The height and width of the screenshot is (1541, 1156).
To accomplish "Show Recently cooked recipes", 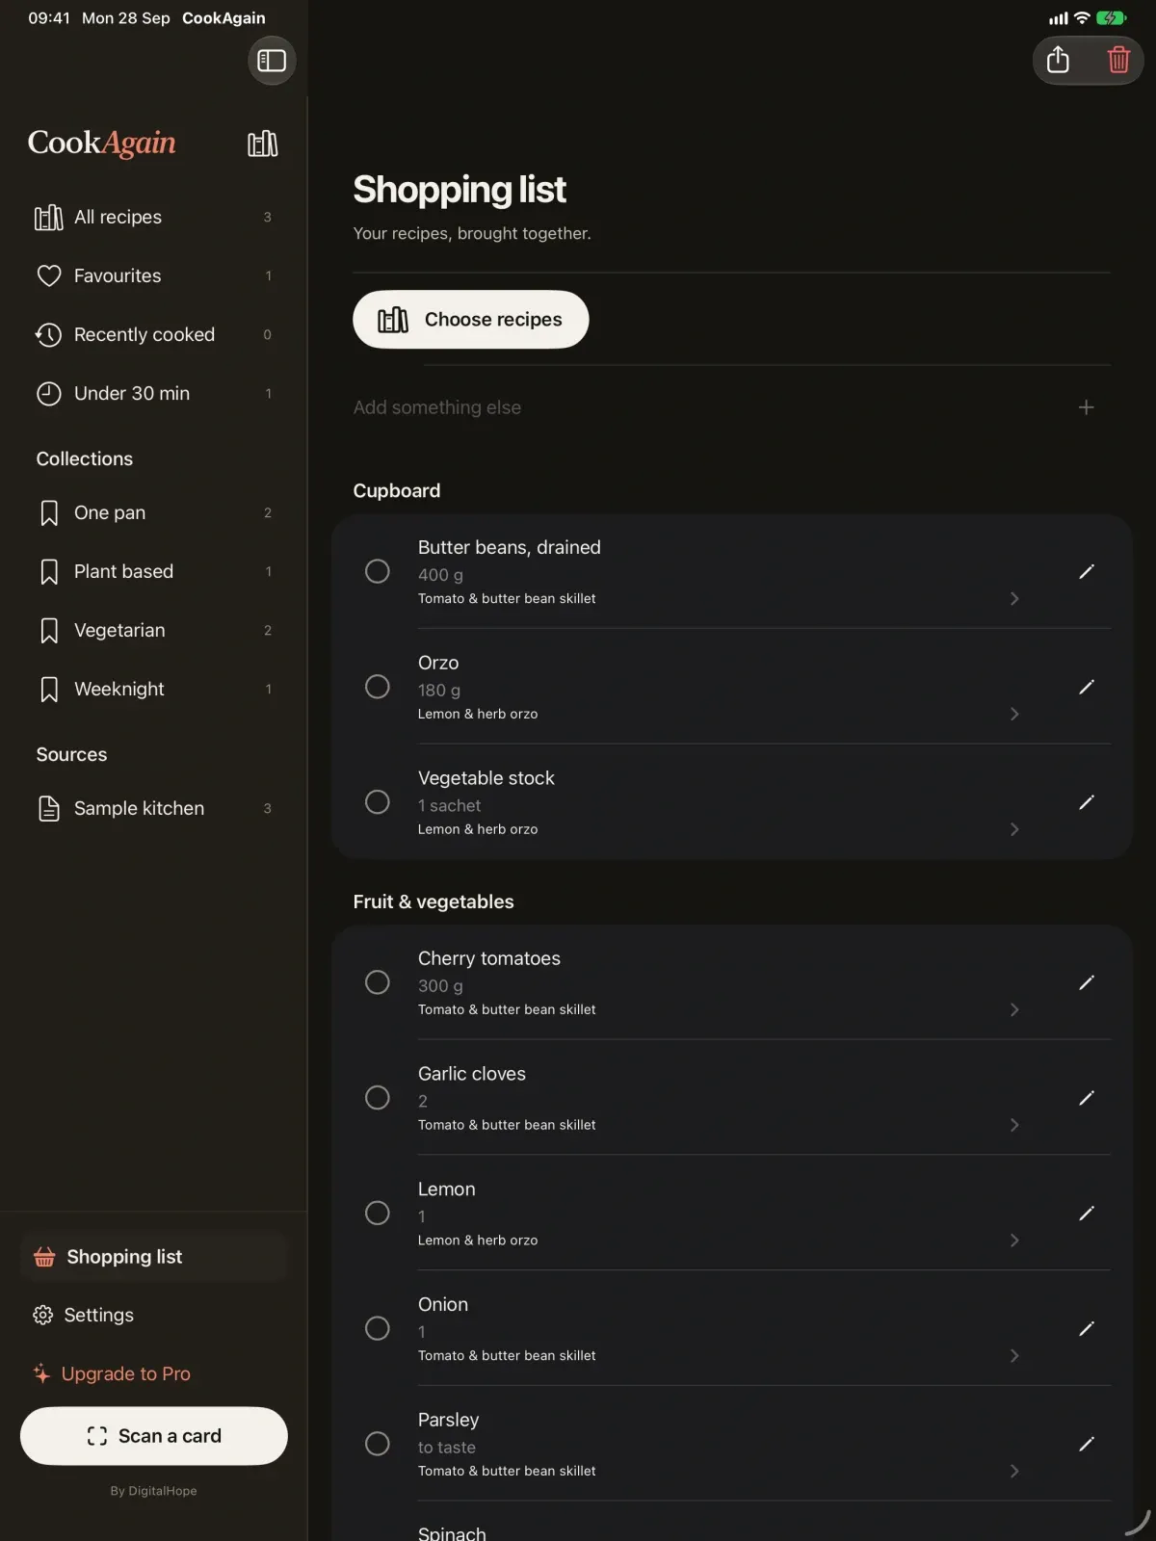I will pyautogui.click(x=154, y=335).
